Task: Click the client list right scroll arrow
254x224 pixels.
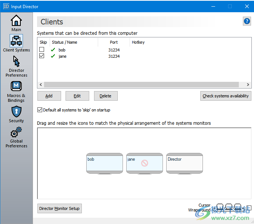Action: pos(248,84)
